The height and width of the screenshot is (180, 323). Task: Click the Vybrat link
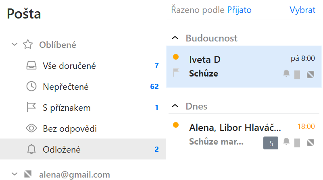pyautogui.click(x=302, y=10)
